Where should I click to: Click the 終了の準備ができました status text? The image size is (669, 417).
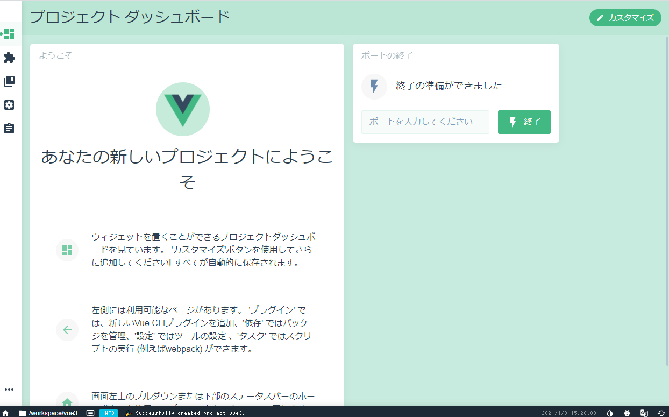pos(449,86)
